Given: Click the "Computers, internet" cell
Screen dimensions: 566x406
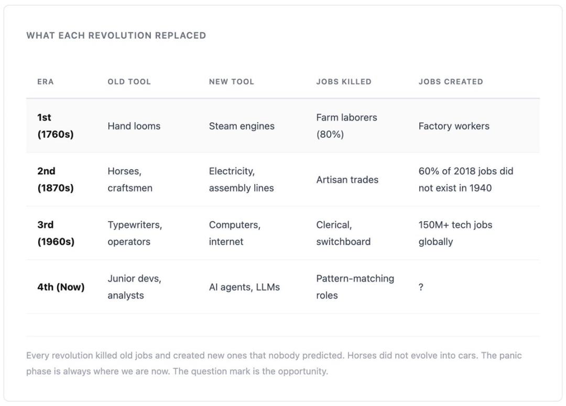Looking at the screenshot, I should click(234, 233).
